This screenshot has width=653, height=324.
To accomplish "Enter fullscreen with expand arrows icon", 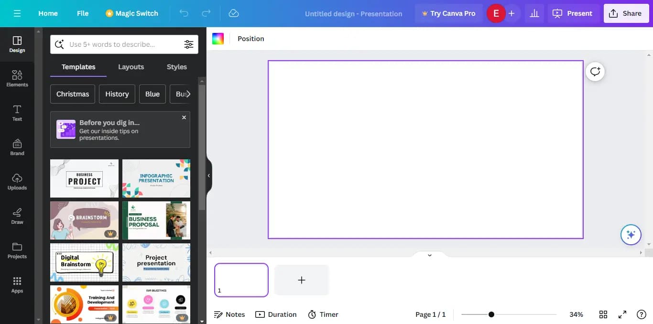I will click(622, 314).
